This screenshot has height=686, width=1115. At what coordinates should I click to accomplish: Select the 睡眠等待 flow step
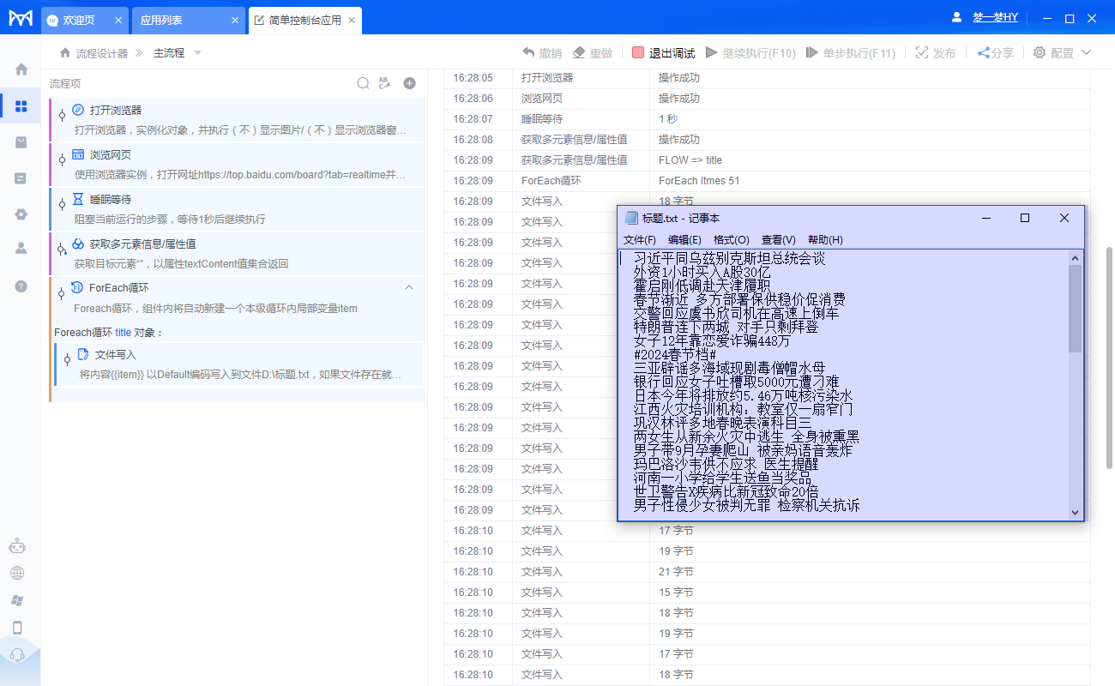coord(238,209)
